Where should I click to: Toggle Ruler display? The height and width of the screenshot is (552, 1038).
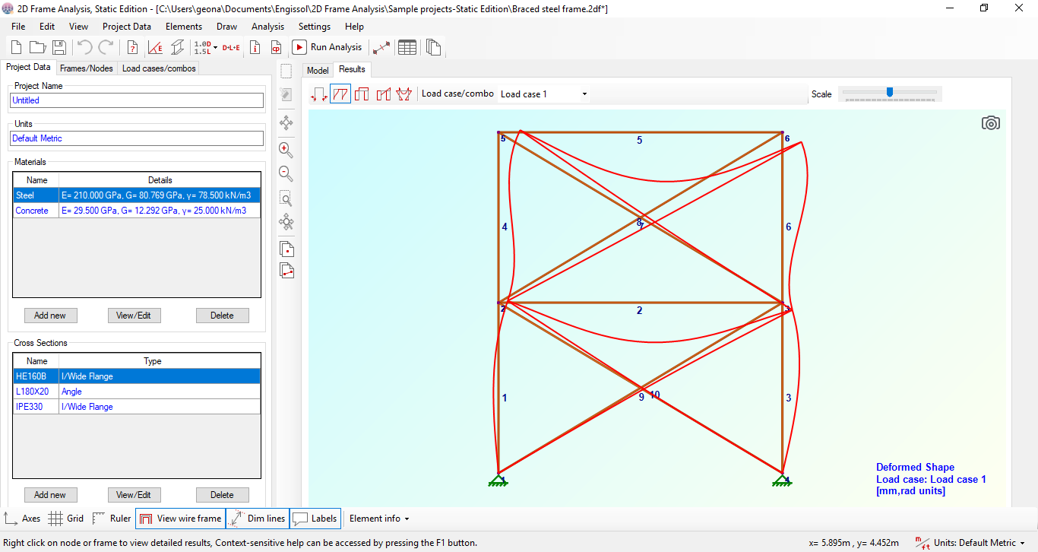pyautogui.click(x=111, y=519)
